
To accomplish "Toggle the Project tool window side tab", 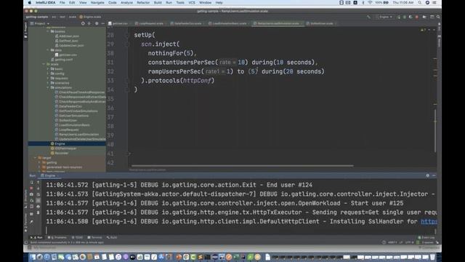I will [26, 31].
